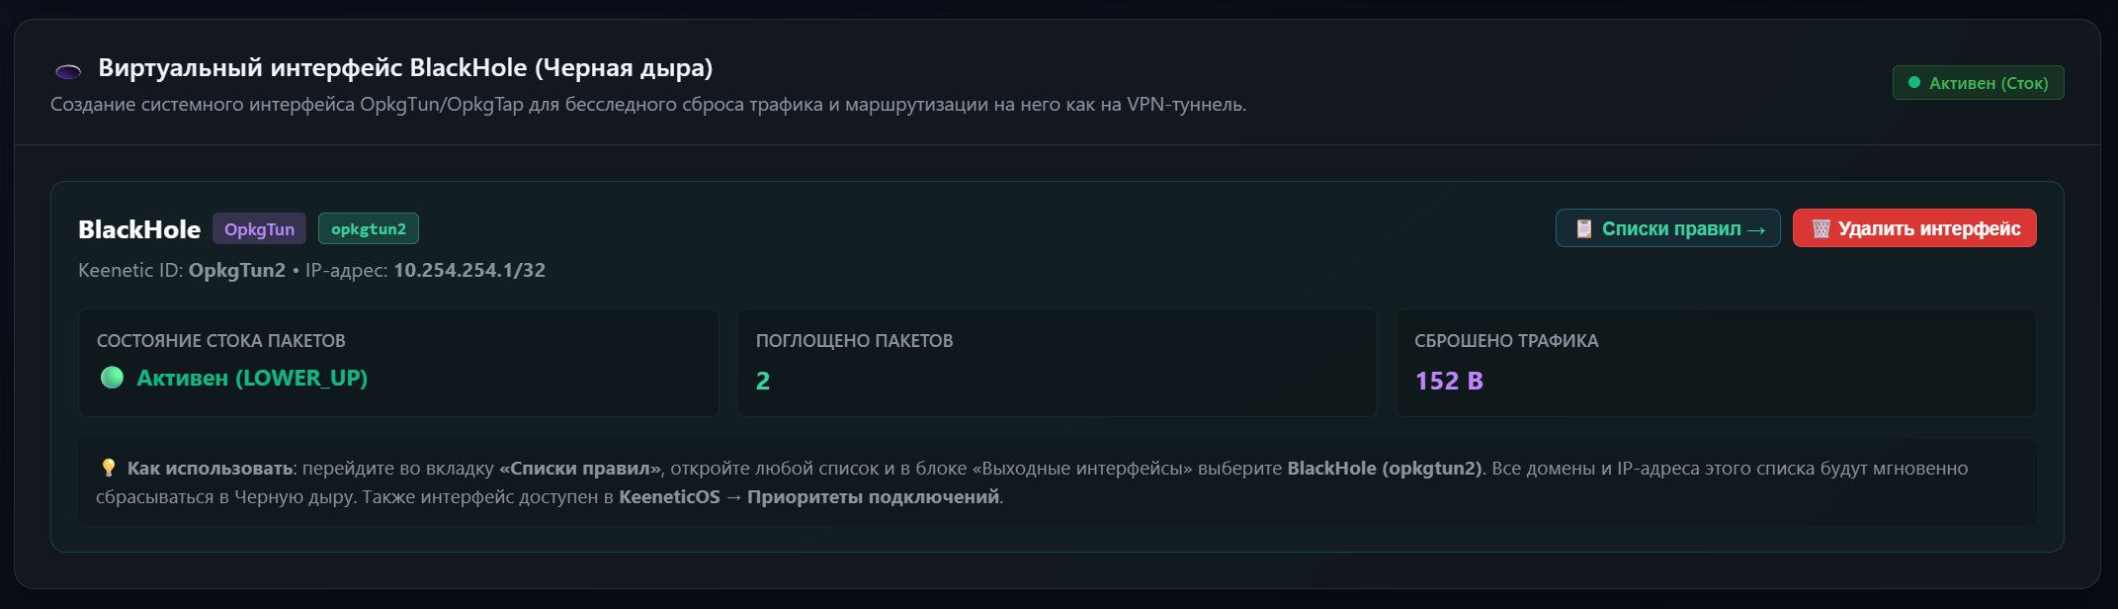The height and width of the screenshot is (609, 2118).
Task: Click the Активен (LOWER_UP) status text
Action: tap(252, 378)
